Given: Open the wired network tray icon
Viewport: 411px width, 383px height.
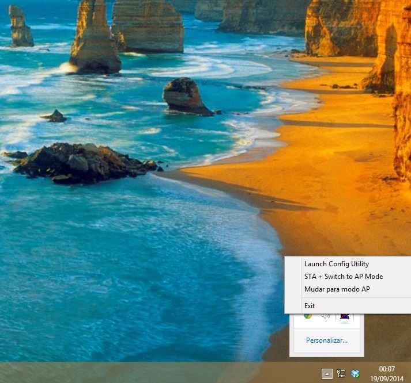Looking at the screenshot, I should pyautogui.click(x=341, y=374).
